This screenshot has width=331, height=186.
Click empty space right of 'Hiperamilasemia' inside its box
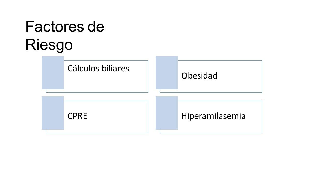coord(254,117)
